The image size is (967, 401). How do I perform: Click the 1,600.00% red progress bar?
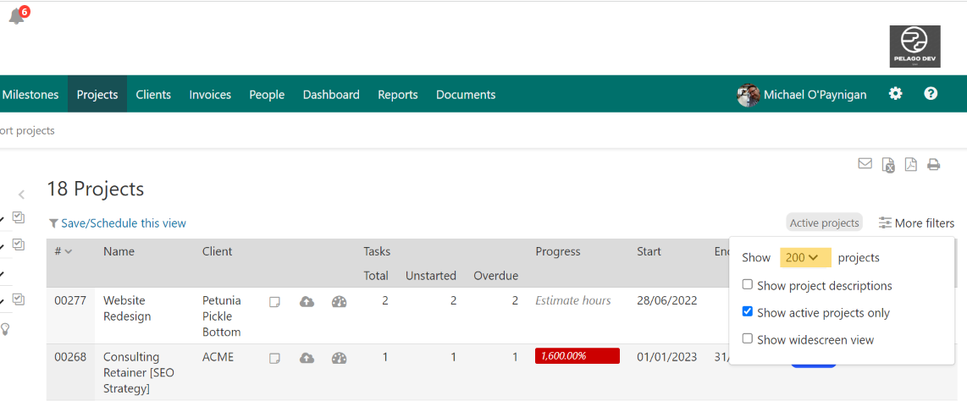[577, 356]
